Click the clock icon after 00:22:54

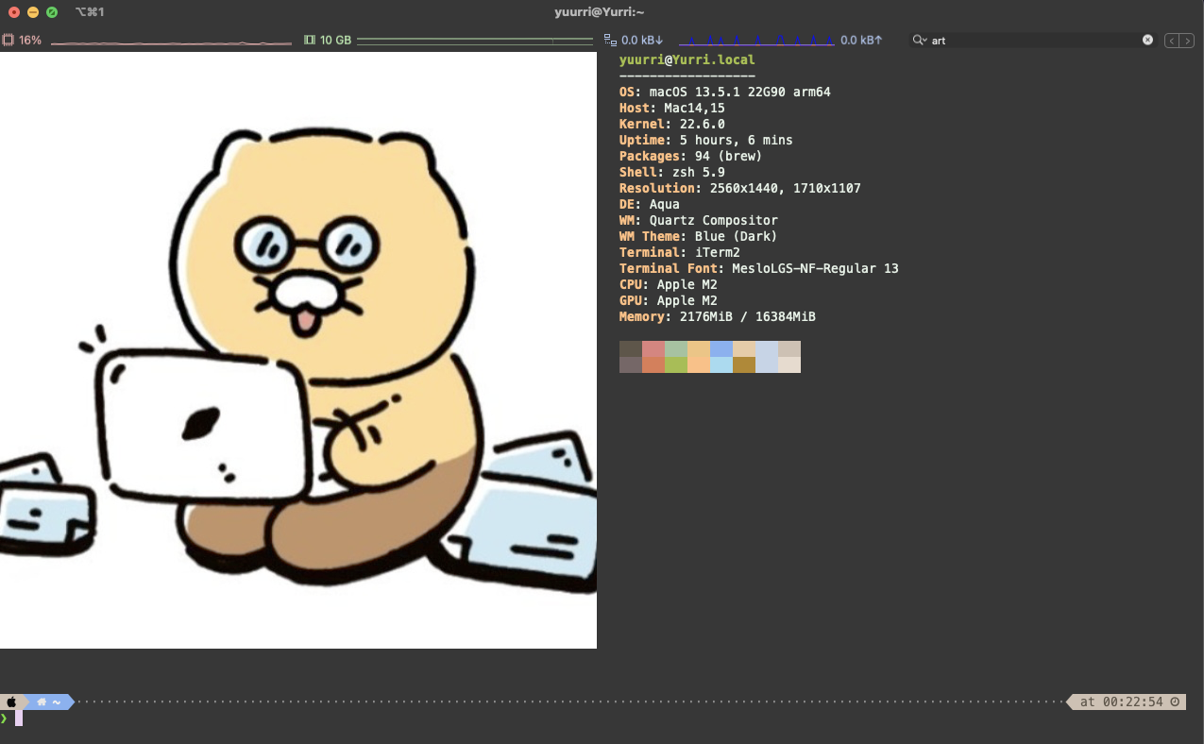tap(1174, 702)
